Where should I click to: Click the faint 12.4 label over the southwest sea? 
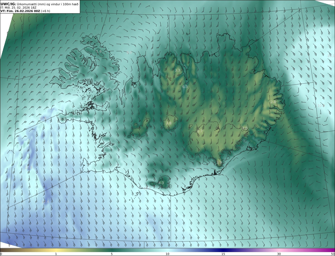click(x=46, y=202)
